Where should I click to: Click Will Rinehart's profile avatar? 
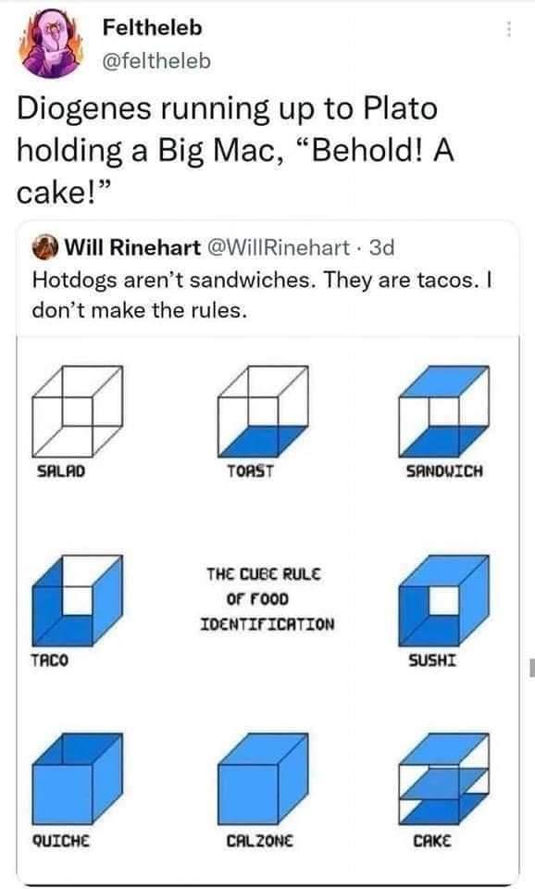[x=43, y=245]
